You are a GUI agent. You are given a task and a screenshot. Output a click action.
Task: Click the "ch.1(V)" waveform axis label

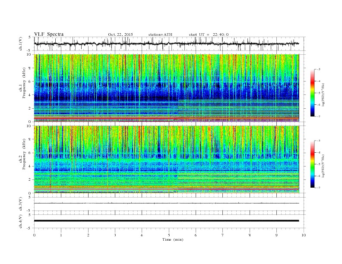[21, 44]
